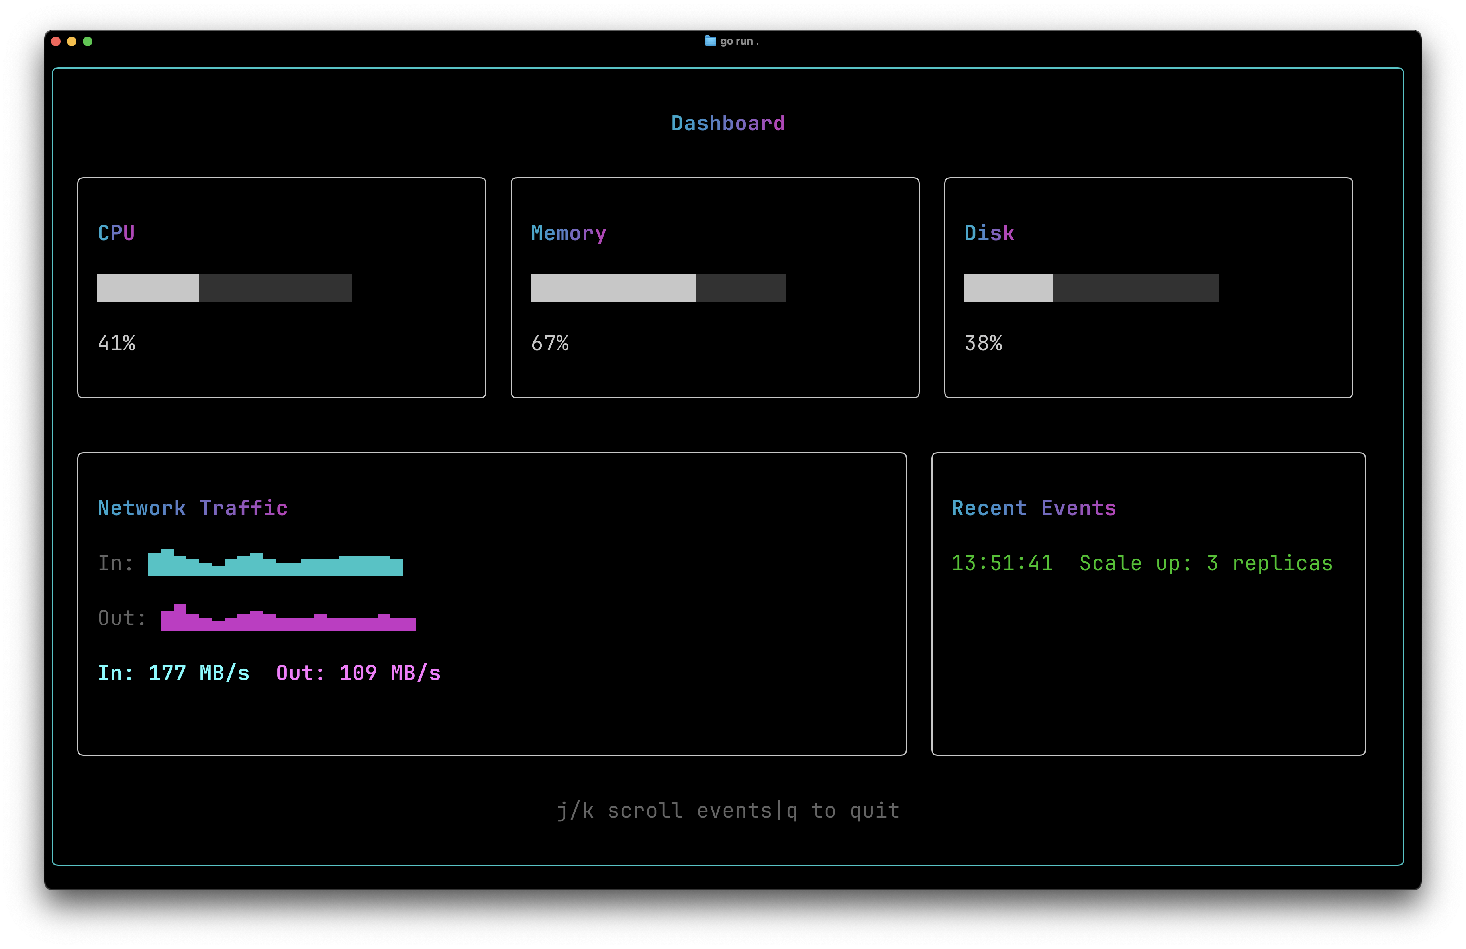Click the "Out:" sparkline label
Screen dimensions: 1466x949
tap(122, 618)
